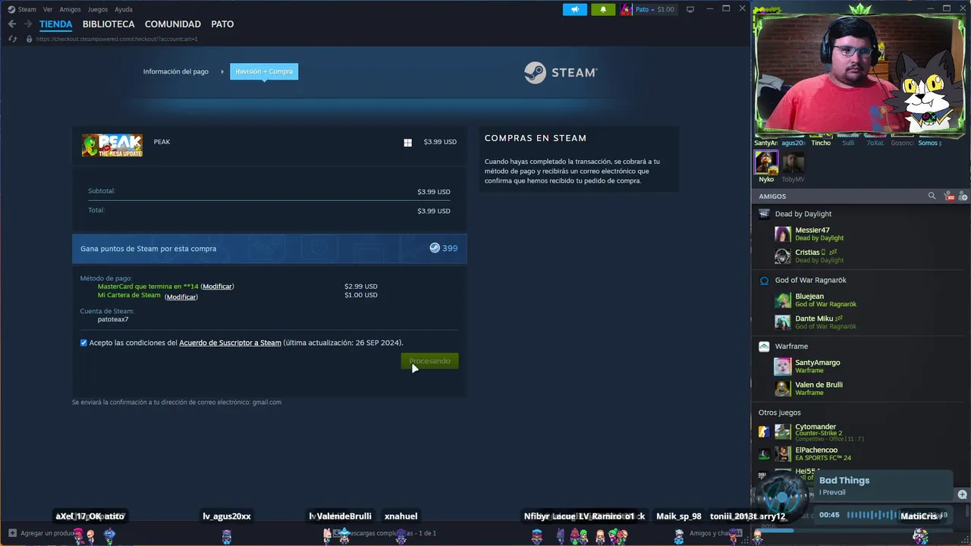Click the Bad Things track waveform bar
The width and height of the screenshot is (971, 546).
(x=872, y=515)
